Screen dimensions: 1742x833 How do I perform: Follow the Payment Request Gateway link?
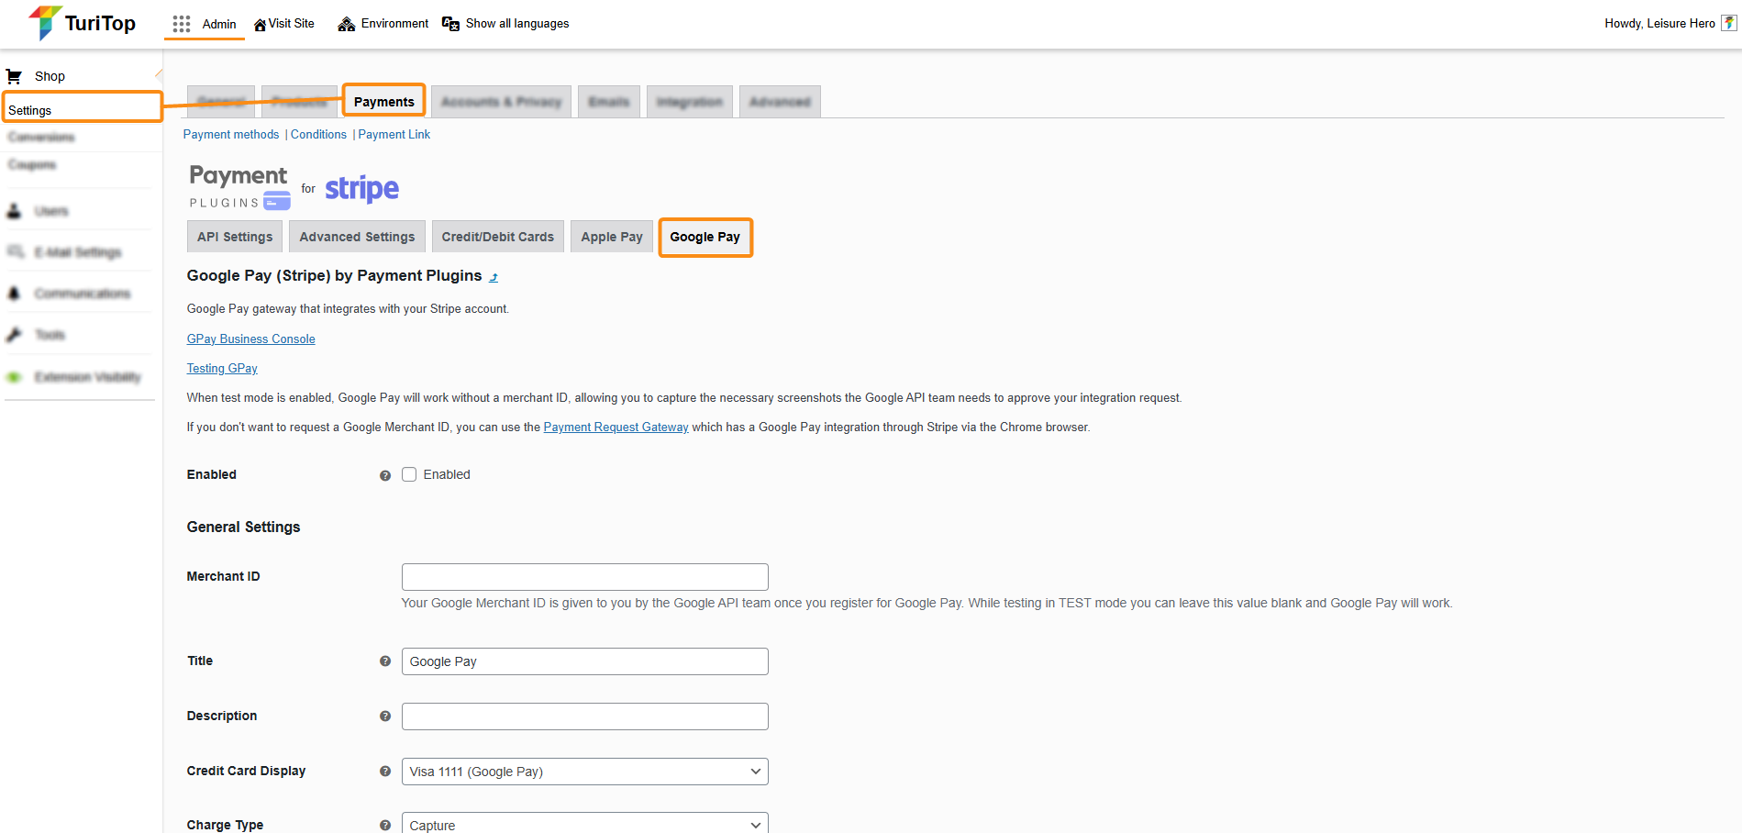tap(616, 428)
